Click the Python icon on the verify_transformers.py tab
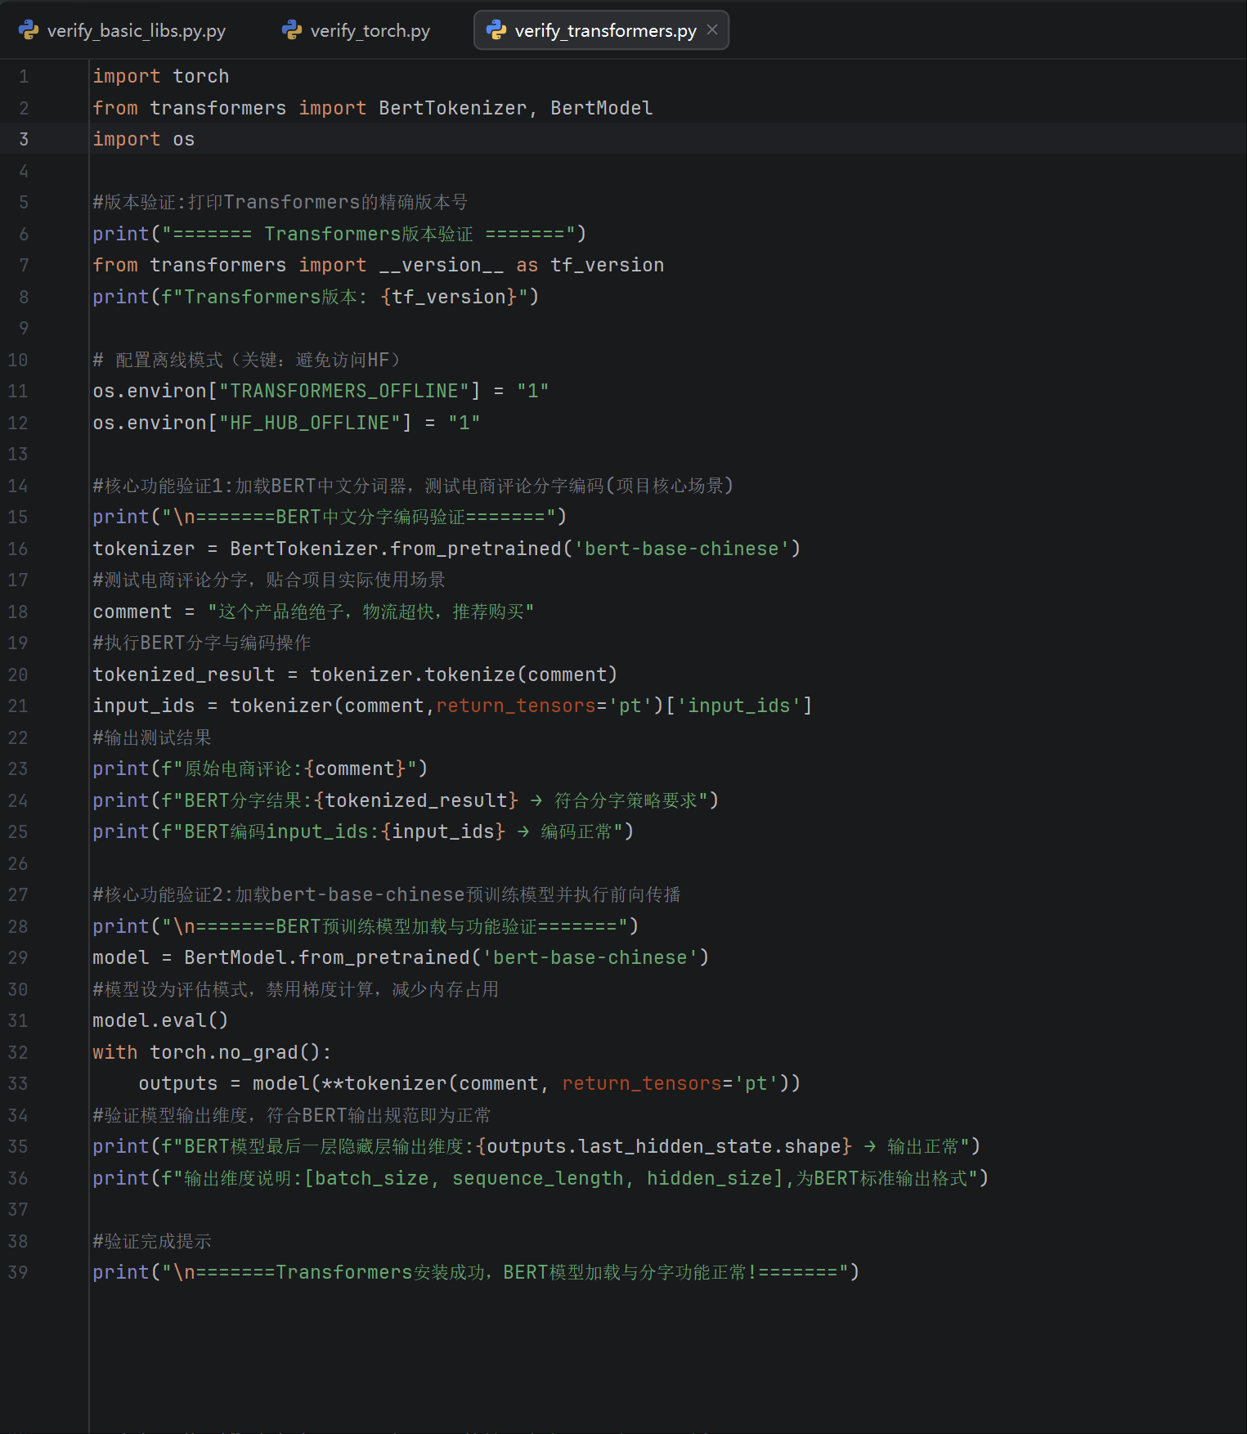1247x1434 pixels. click(496, 30)
